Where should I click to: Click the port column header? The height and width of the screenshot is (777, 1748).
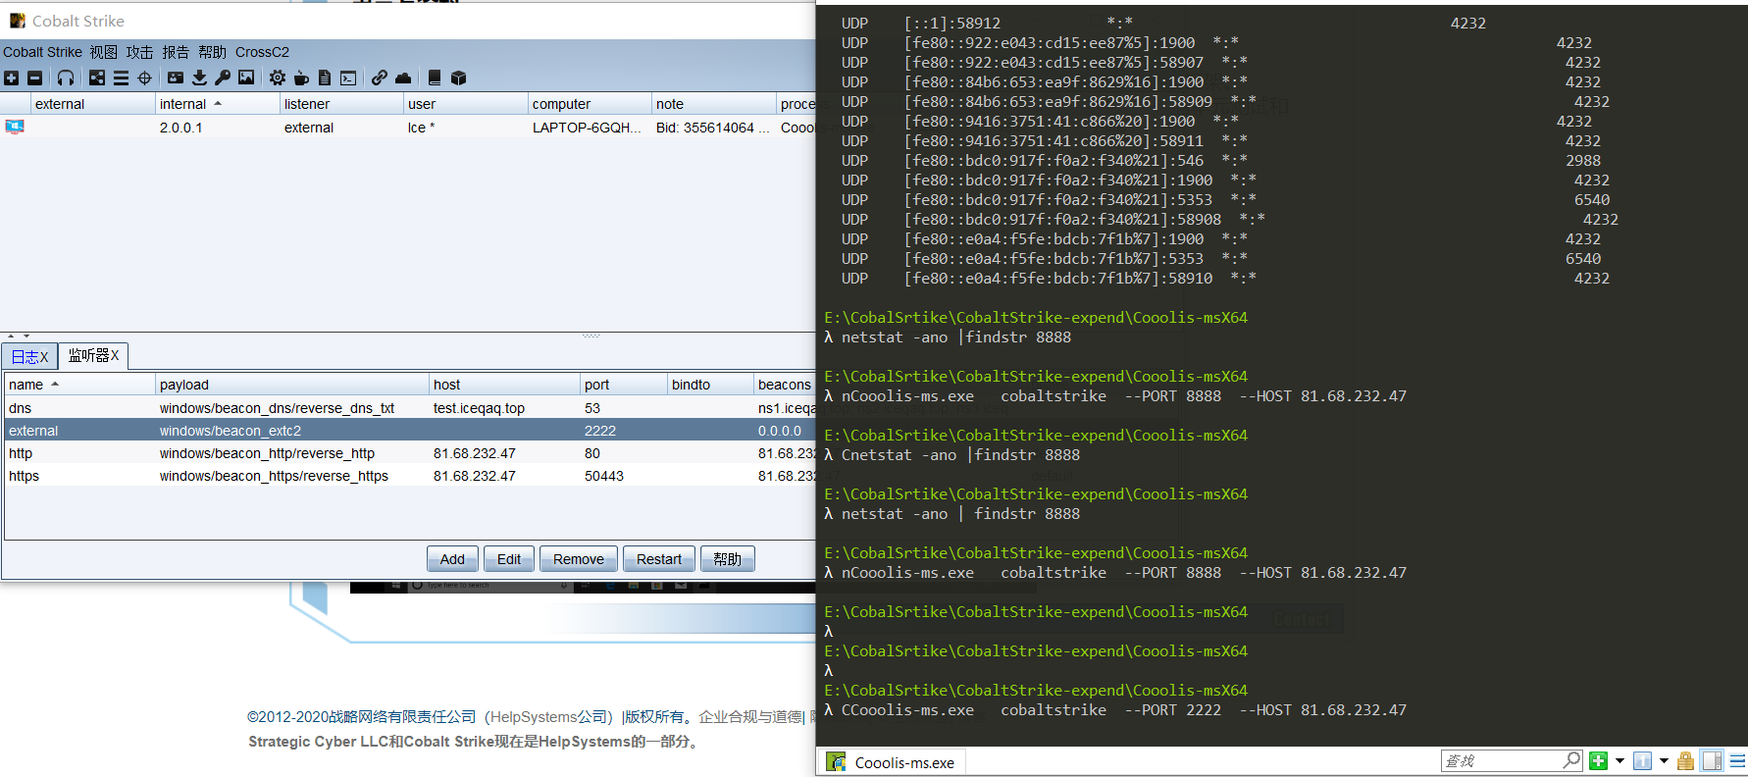[x=624, y=385]
